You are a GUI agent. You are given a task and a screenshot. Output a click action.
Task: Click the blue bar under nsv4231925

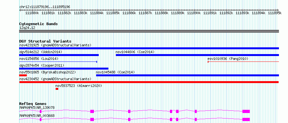click(149, 48)
